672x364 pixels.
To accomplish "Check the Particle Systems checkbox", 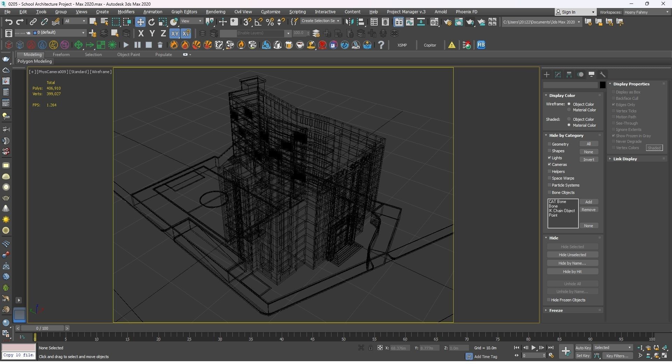I will (x=549, y=185).
